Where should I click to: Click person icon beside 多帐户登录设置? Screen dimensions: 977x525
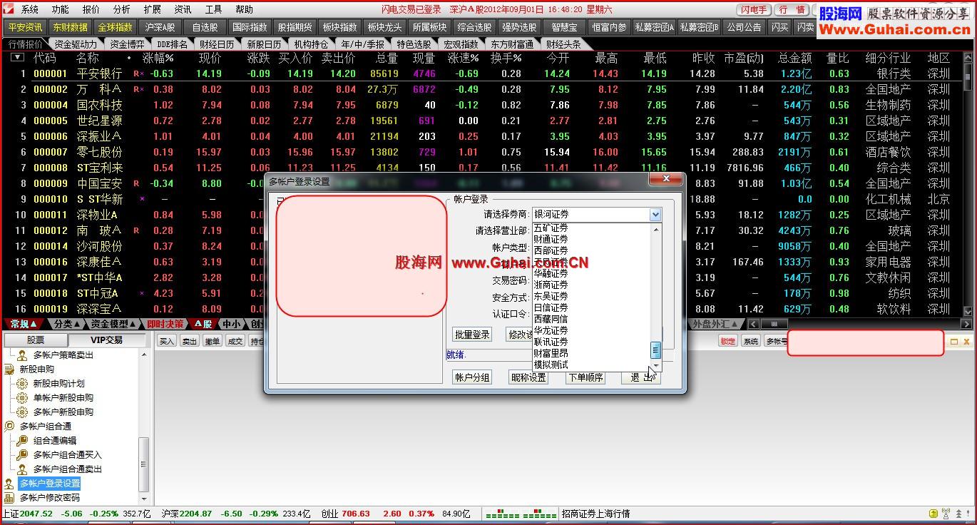pos(9,483)
